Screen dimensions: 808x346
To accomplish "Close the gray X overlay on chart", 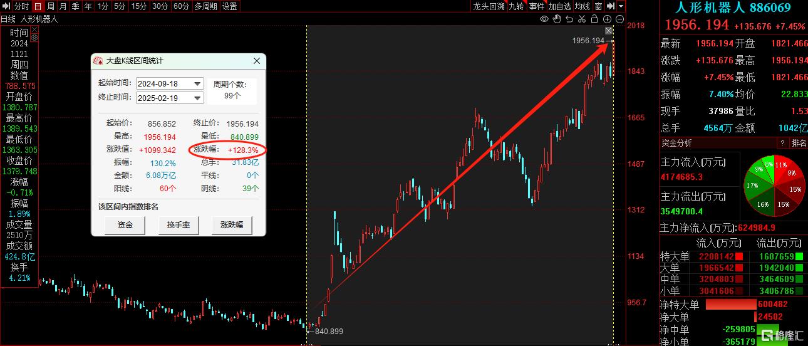I will coord(609,31).
